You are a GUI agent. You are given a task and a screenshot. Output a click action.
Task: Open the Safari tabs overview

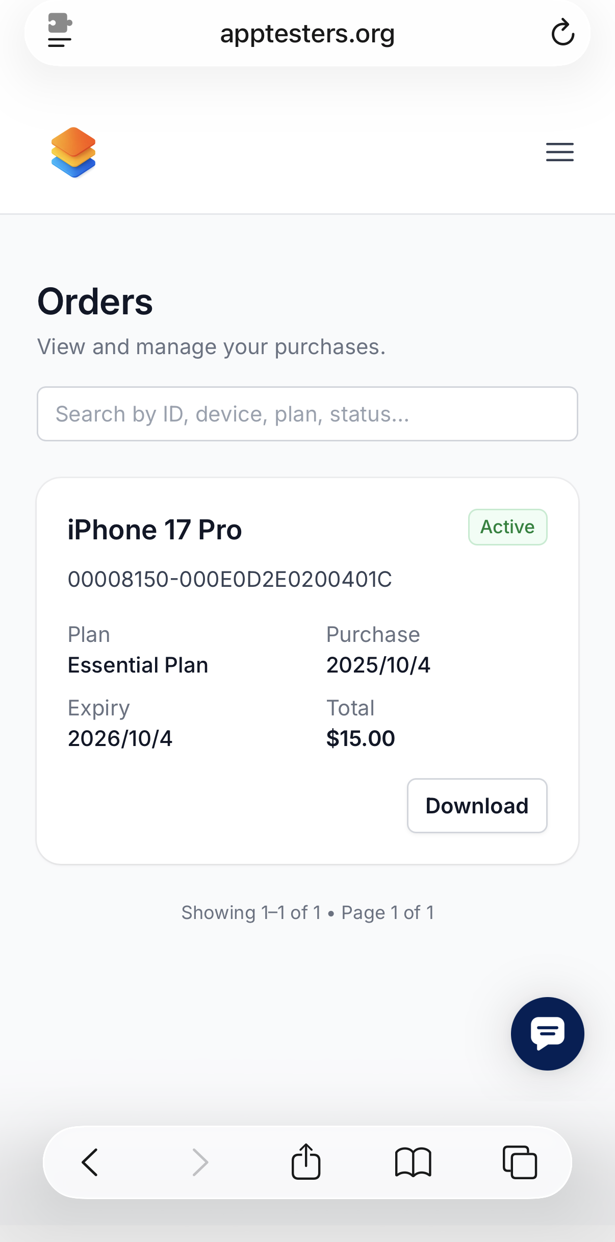520,1162
